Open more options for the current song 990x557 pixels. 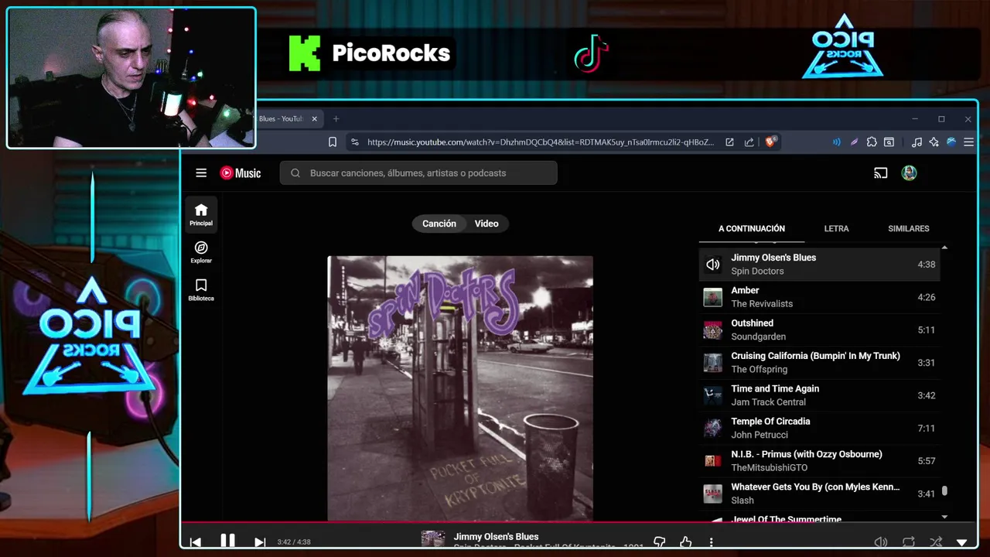point(711,543)
